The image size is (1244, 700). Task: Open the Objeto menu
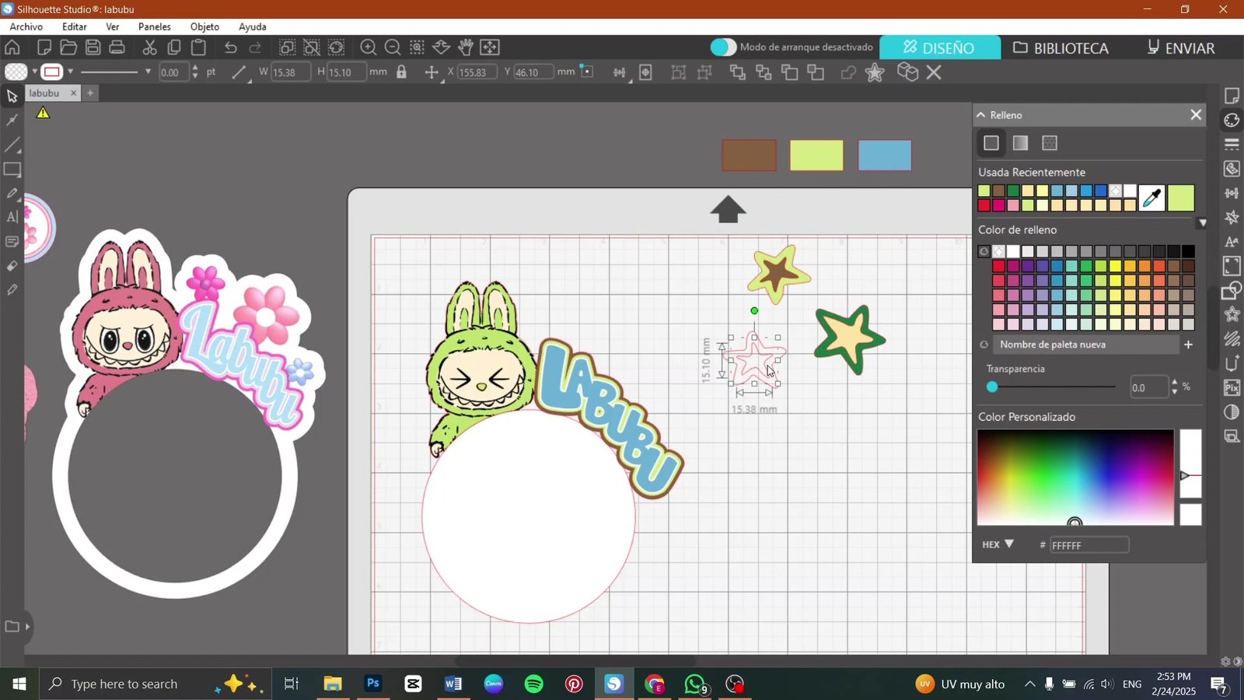205,26
